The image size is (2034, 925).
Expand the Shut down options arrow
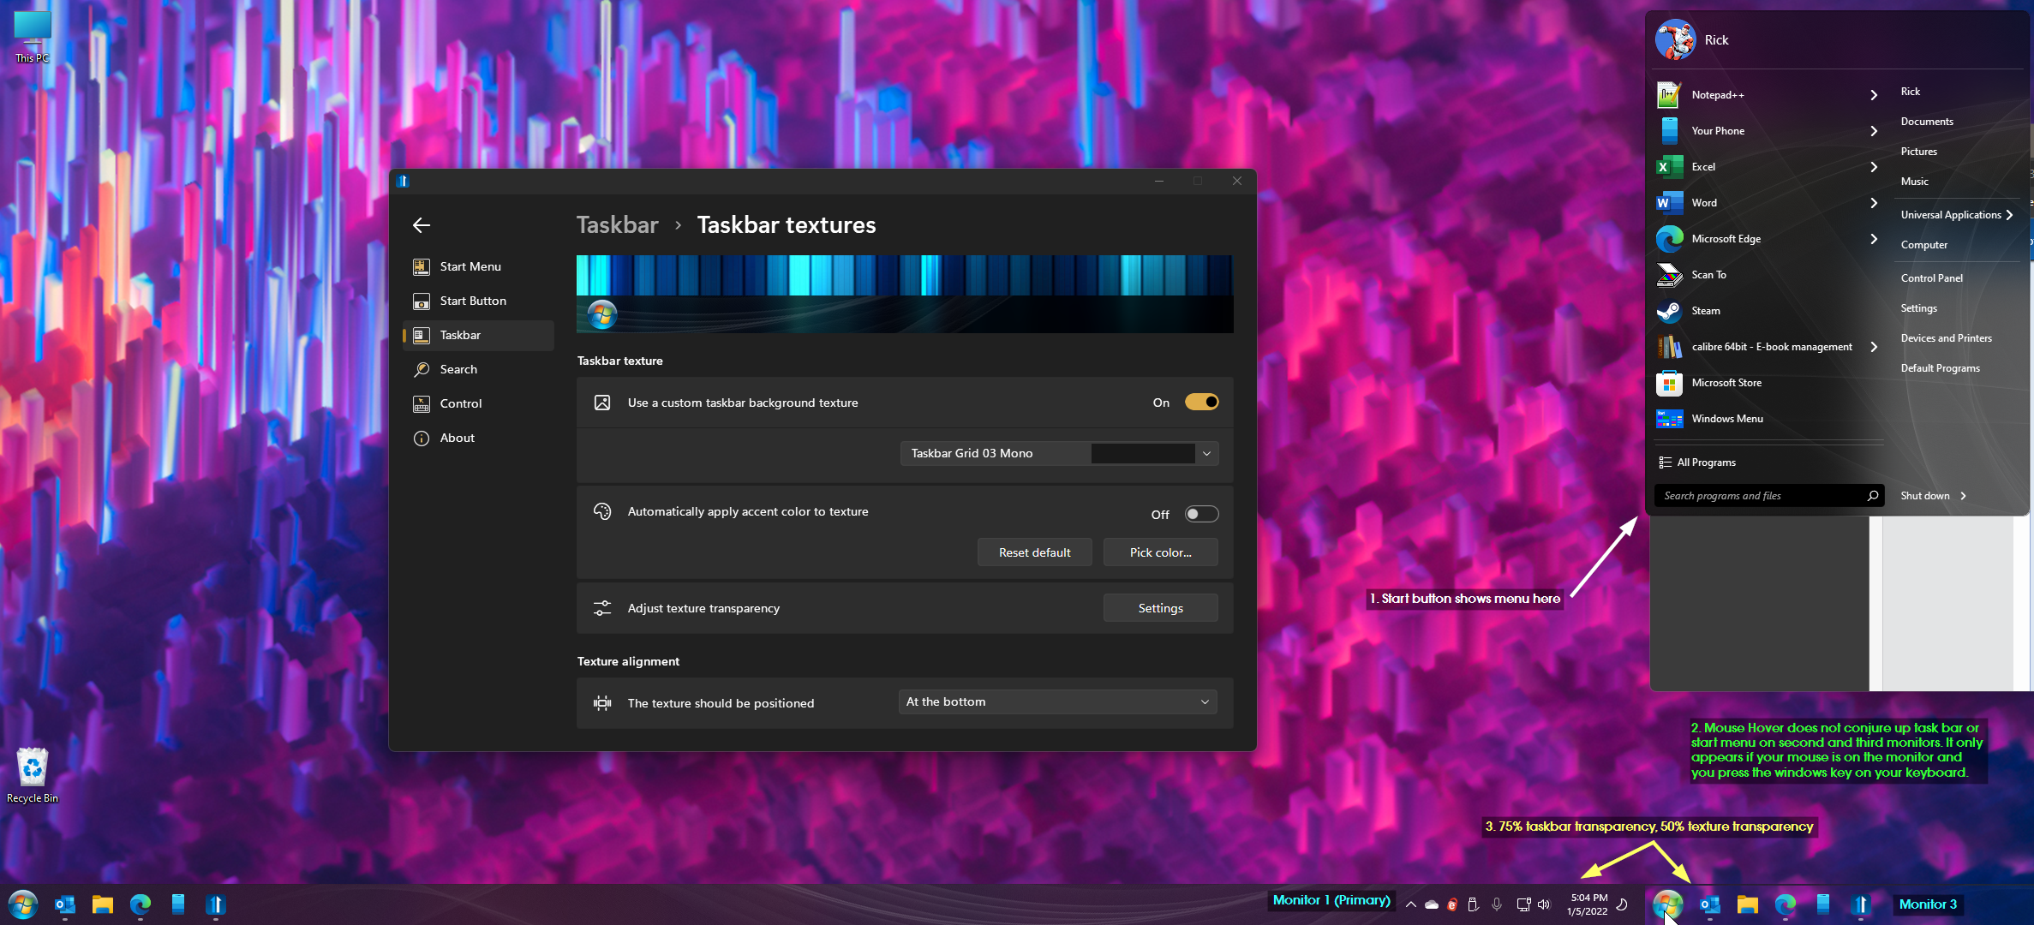(1963, 496)
